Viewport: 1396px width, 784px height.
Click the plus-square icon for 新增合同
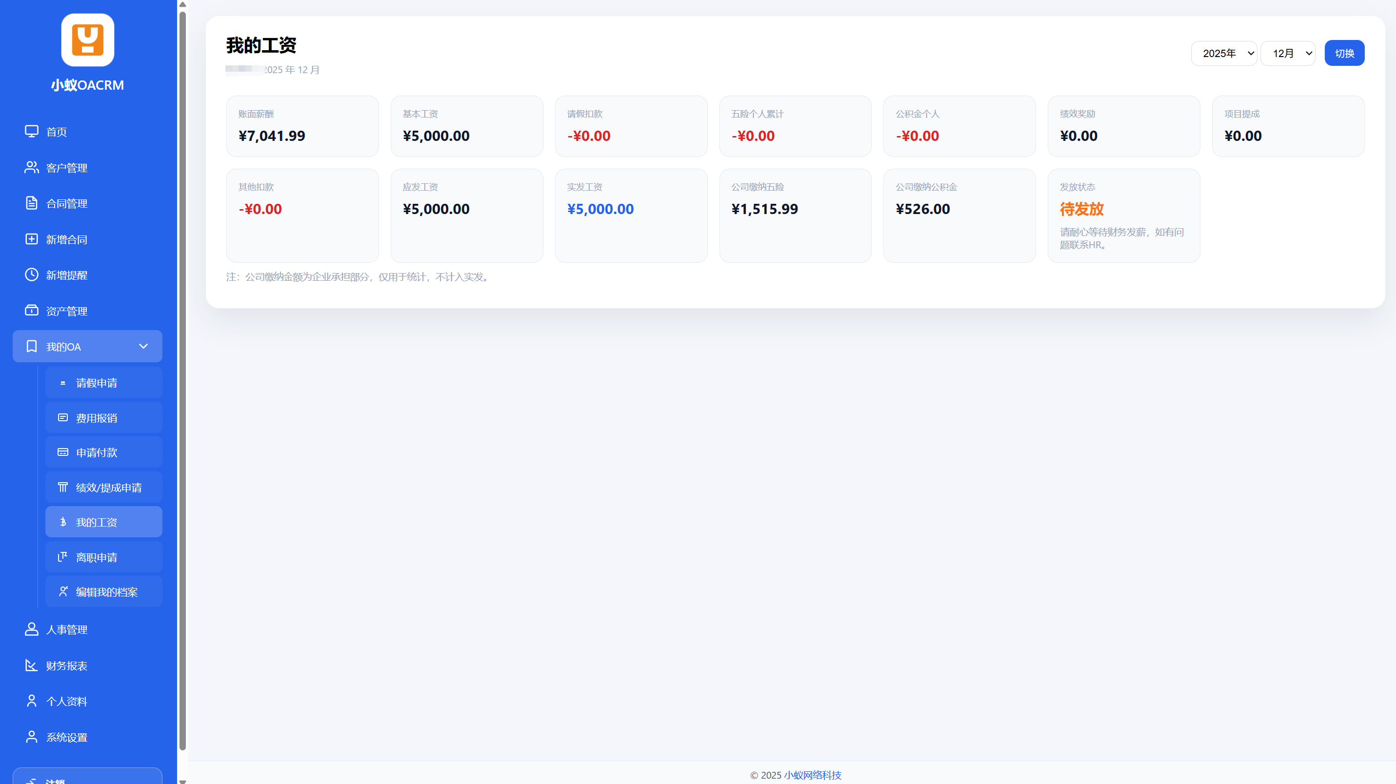pyautogui.click(x=31, y=239)
